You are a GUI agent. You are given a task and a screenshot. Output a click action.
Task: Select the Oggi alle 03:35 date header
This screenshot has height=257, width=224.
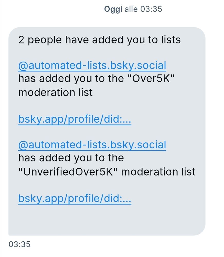(x=133, y=9)
